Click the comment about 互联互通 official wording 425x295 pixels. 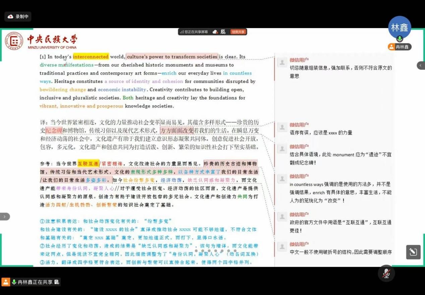(x=340, y=226)
